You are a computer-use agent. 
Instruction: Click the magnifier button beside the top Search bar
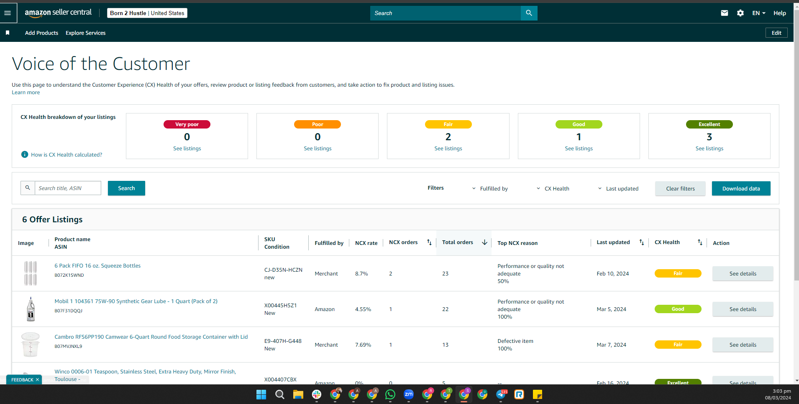(x=529, y=13)
